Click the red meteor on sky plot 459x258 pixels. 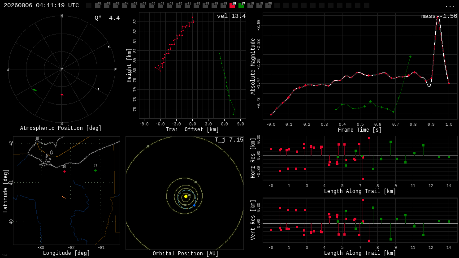coord(62,95)
